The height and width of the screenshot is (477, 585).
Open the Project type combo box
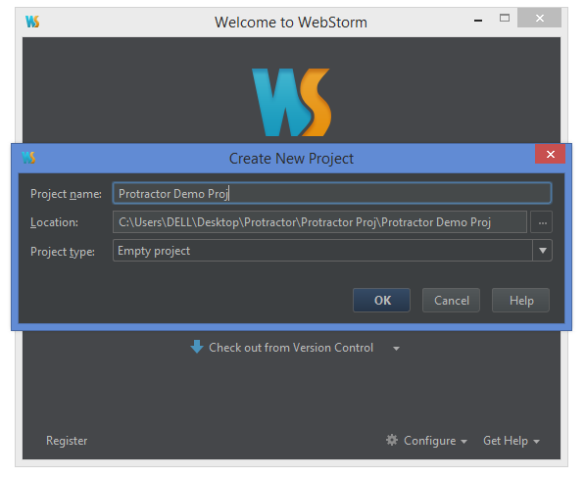[332, 251]
